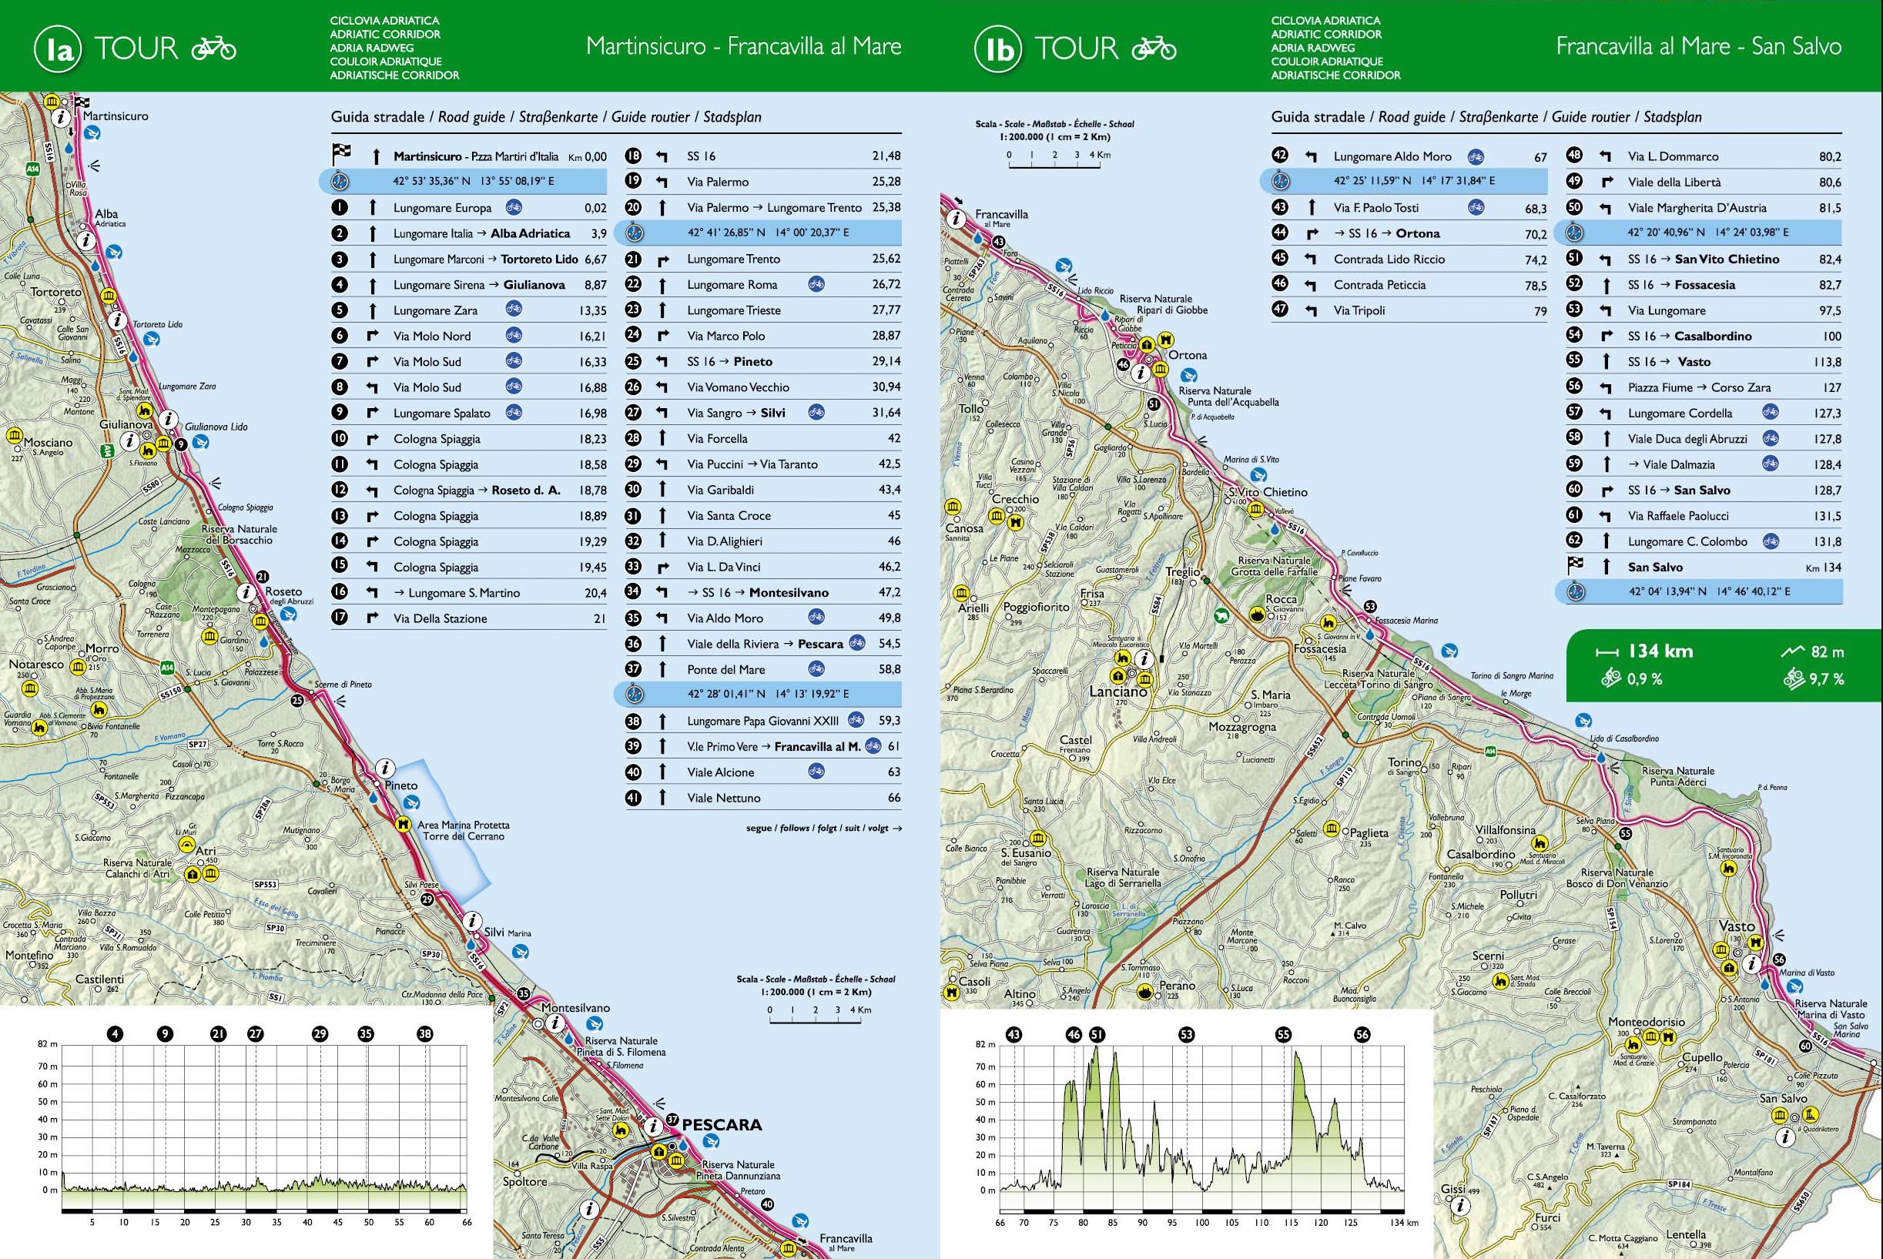1883x1259 pixels.
Task: Click the 'Riserva Naturale Punta Aderci' map label
Action: click(1678, 775)
